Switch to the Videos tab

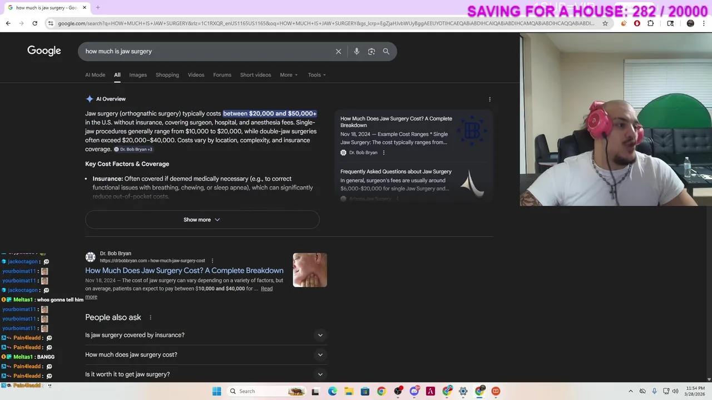click(x=196, y=75)
